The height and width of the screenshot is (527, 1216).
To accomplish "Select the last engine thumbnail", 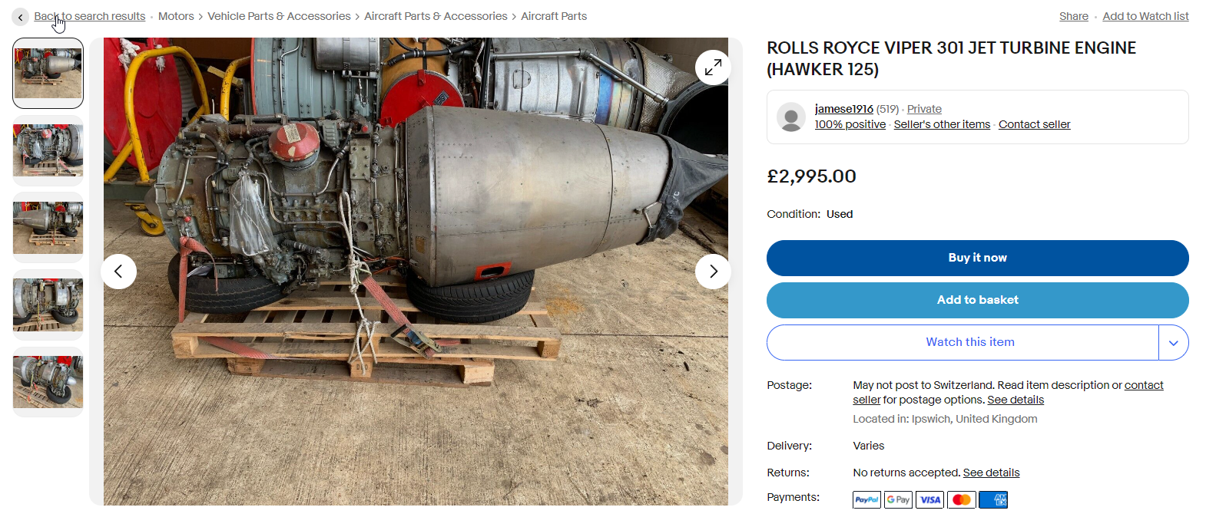I will [48, 382].
